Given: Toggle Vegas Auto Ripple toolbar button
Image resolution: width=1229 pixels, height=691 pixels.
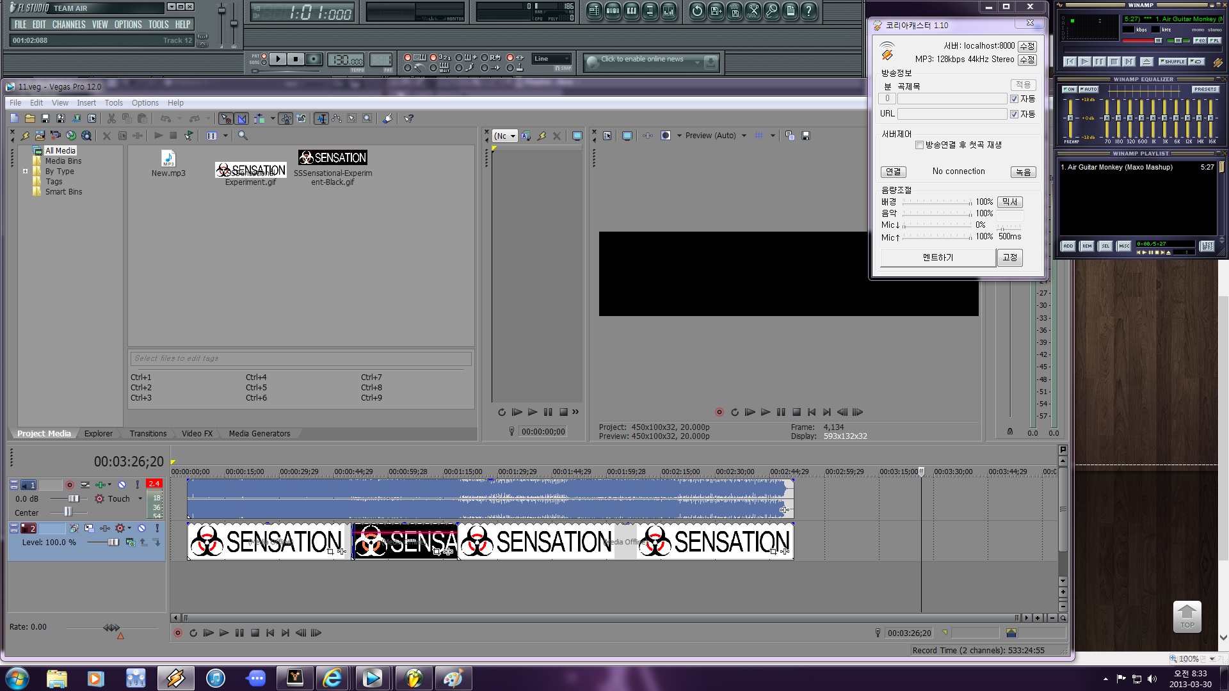Looking at the screenshot, I should pyautogui.click(x=259, y=118).
